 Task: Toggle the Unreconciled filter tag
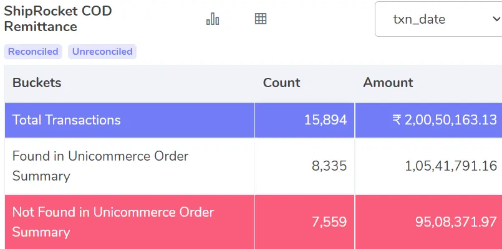tap(102, 52)
